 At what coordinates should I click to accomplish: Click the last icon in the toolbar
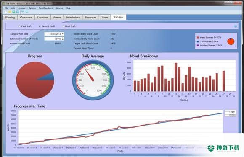click(x=27, y=12)
